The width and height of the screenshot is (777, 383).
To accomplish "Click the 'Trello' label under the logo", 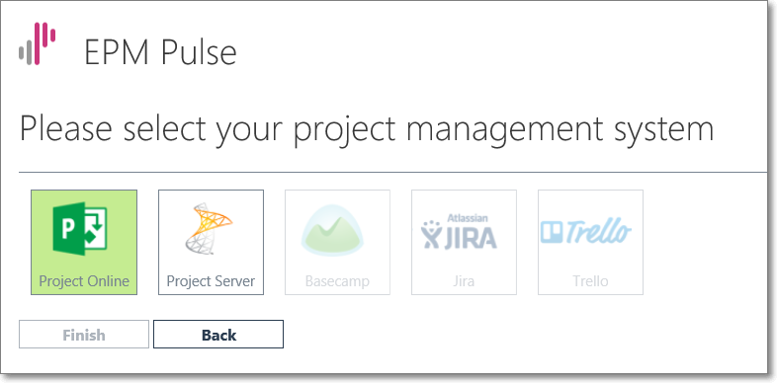I will pos(590,281).
